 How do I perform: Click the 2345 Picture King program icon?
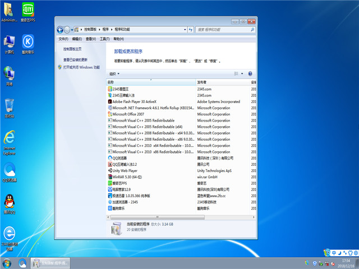pos(110,89)
